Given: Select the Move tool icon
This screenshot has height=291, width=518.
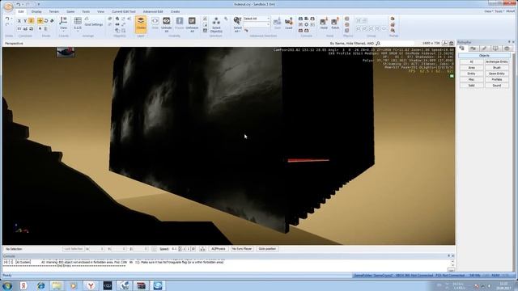Looking at the screenshot, I should (40, 21).
